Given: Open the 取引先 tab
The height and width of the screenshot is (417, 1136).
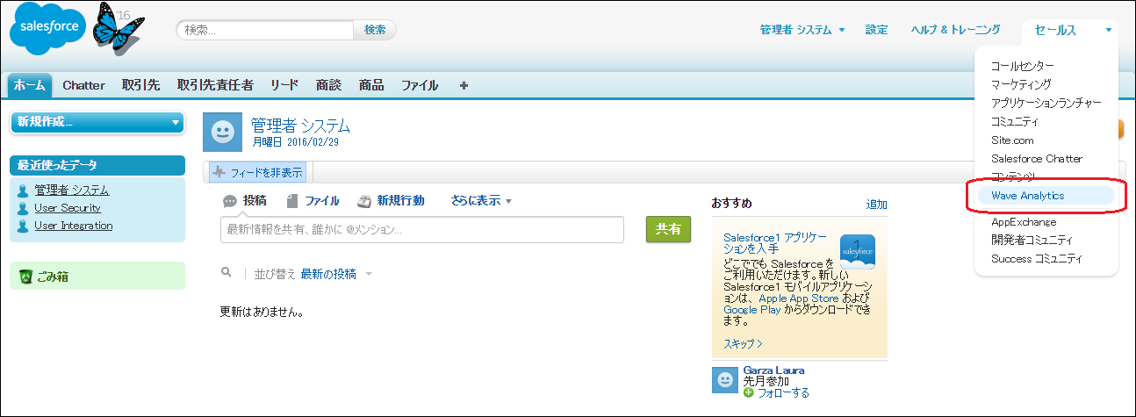Looking at the screenshot, I should coord(140,85).
